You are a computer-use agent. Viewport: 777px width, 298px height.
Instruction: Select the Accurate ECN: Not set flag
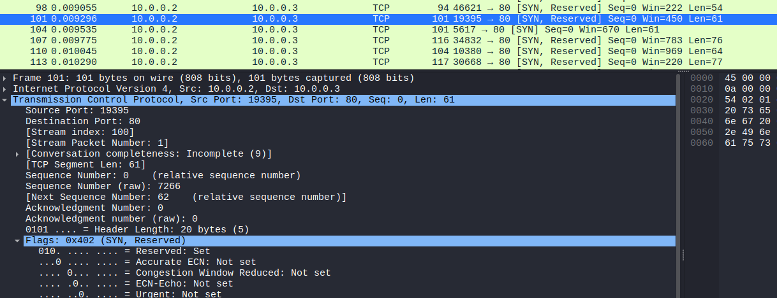147,262
